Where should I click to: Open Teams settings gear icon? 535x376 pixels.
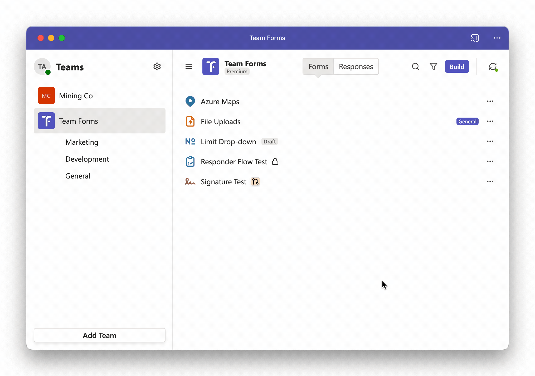pyautogui.click(x=157, y=66)
